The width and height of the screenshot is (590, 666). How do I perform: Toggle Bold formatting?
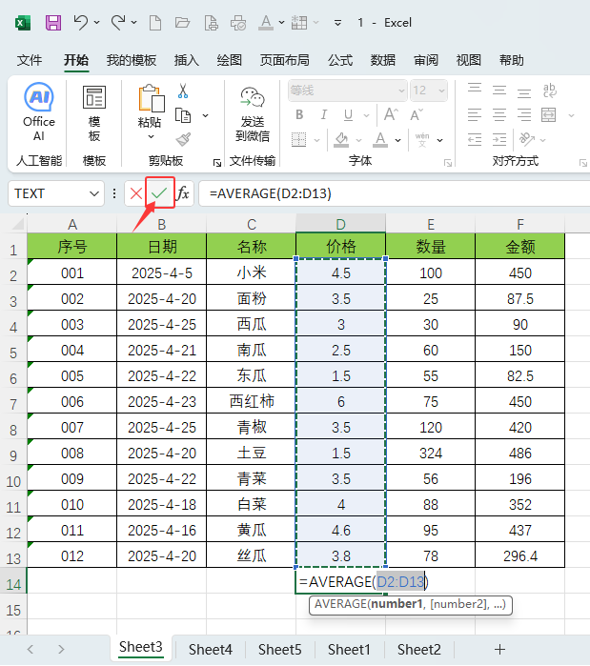click(299, 114)
